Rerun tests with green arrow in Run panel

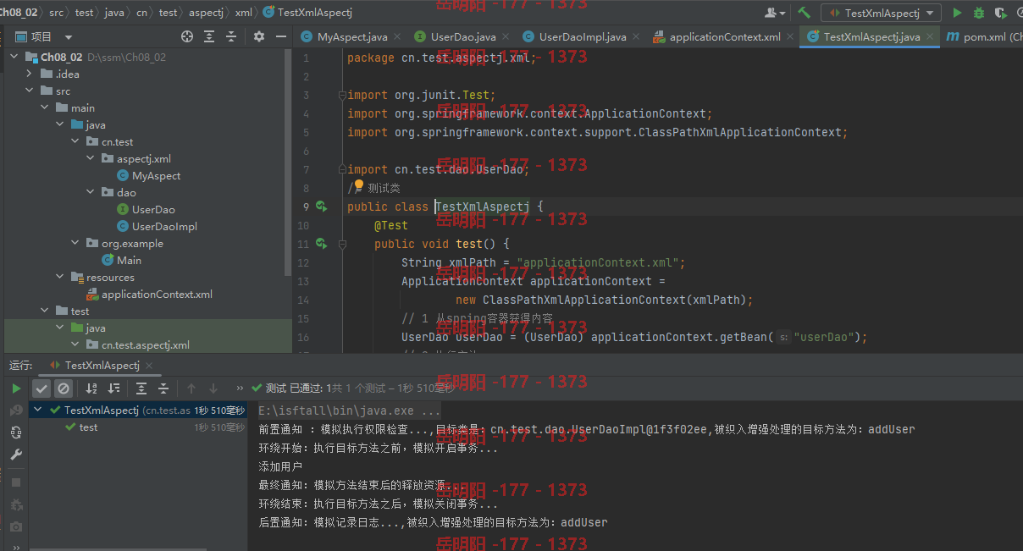point(16,388)
